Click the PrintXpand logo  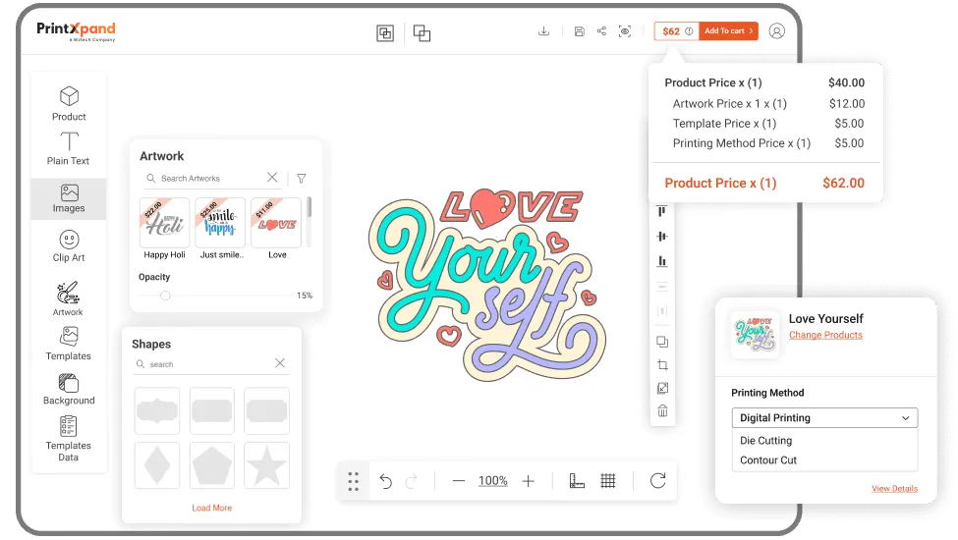pyautogui.click(x=76, y=30)
